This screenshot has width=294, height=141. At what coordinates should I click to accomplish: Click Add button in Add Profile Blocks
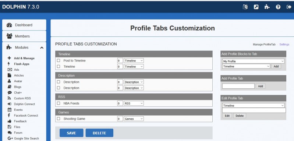pos(276,66)
